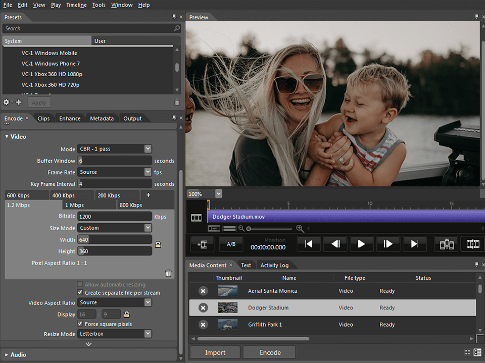This screenshot has height=363, width=485.
Task: Click the Import button
Action: pos(215,352)
